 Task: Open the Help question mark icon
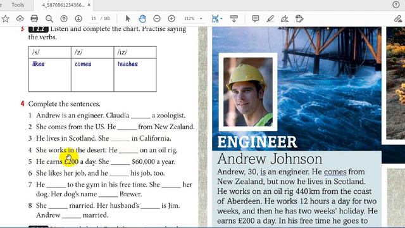pos(396,4)
